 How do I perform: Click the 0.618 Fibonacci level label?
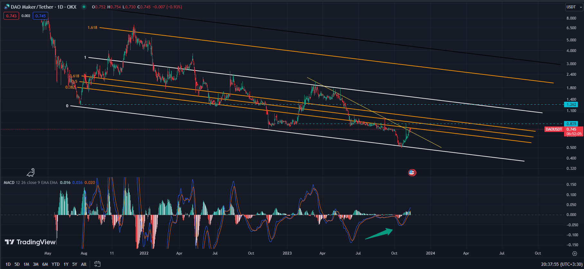coord(74,76)
